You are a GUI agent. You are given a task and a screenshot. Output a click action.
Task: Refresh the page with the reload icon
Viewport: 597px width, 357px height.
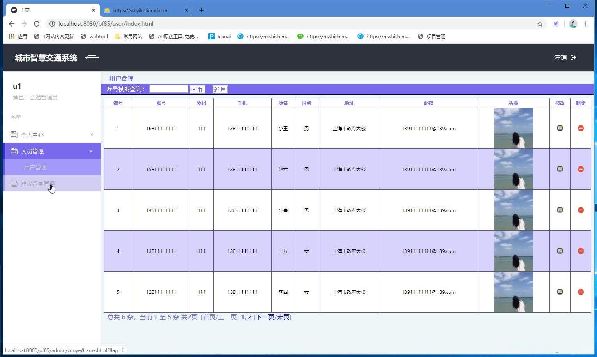point(37,24)
